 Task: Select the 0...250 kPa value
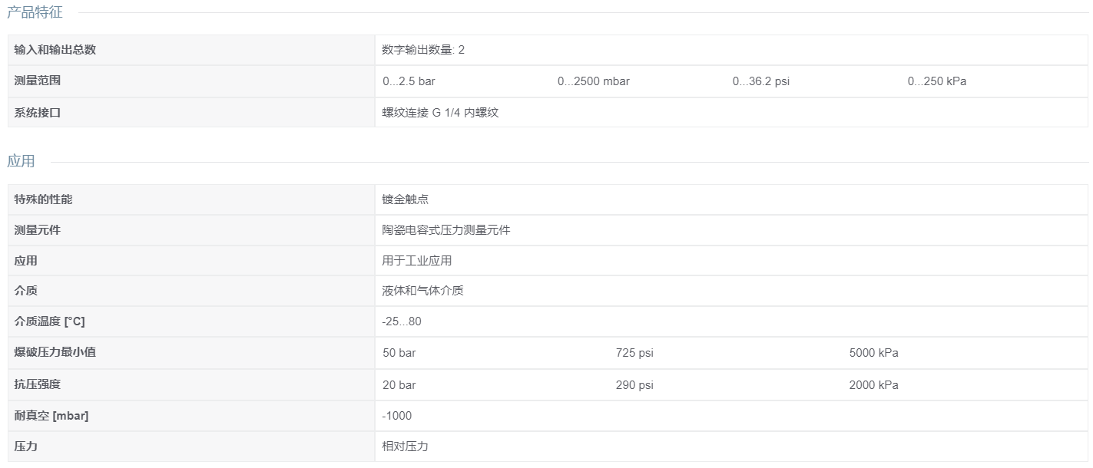click(936, 81)
